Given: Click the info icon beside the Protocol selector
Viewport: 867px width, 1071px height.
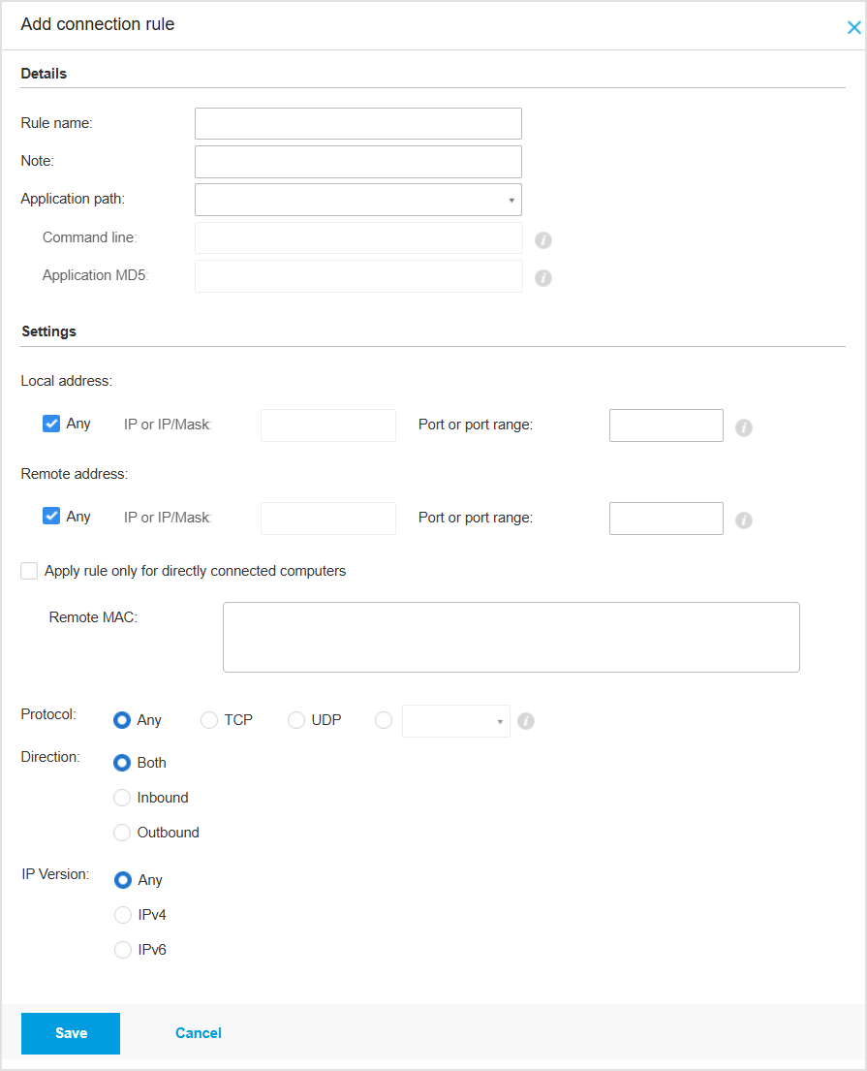Looking at the screenshot, I should [x=526, y=721].
